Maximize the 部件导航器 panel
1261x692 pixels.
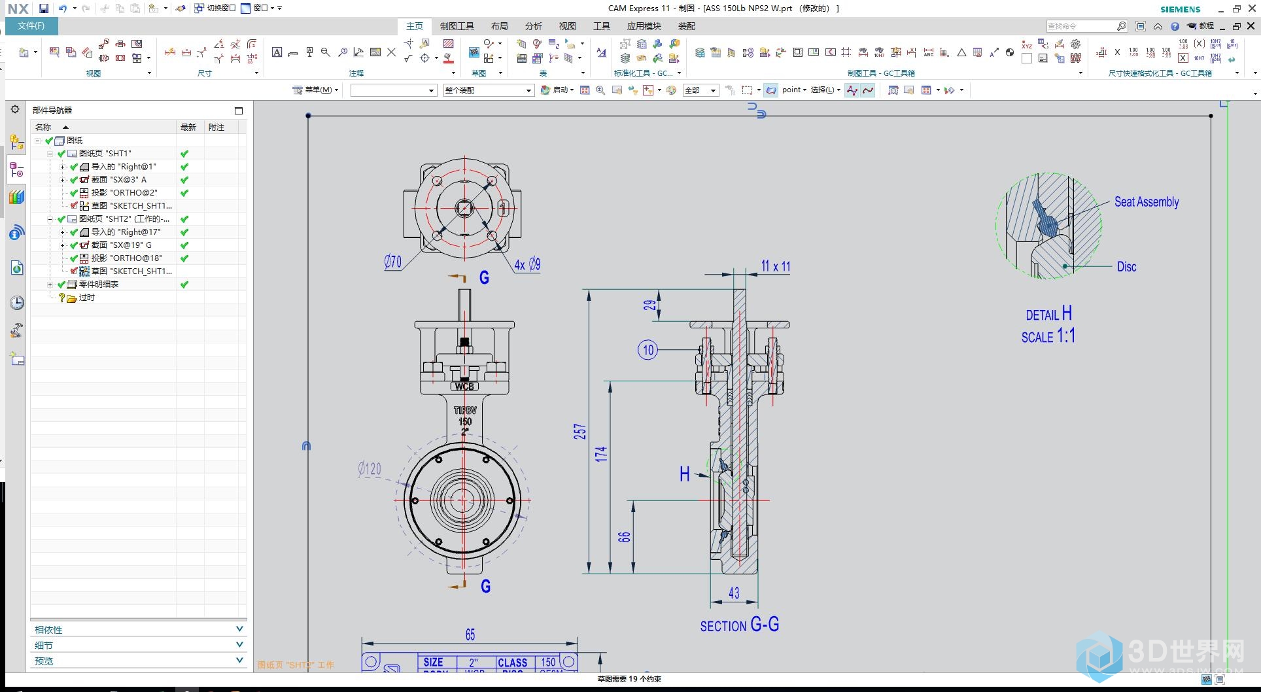coord(239,111)
